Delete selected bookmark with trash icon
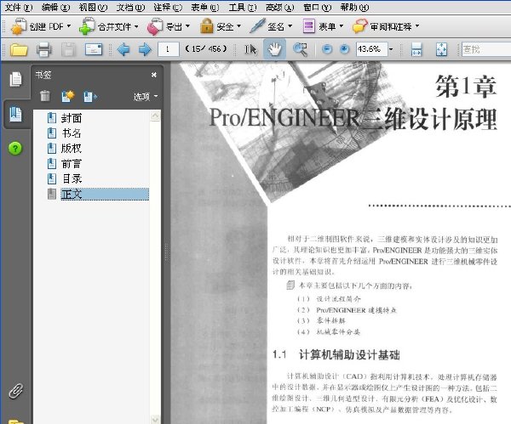 (x=45, y=96)
